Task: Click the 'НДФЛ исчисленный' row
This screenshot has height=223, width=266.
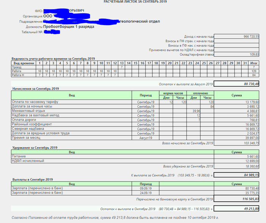Action: 135,161
